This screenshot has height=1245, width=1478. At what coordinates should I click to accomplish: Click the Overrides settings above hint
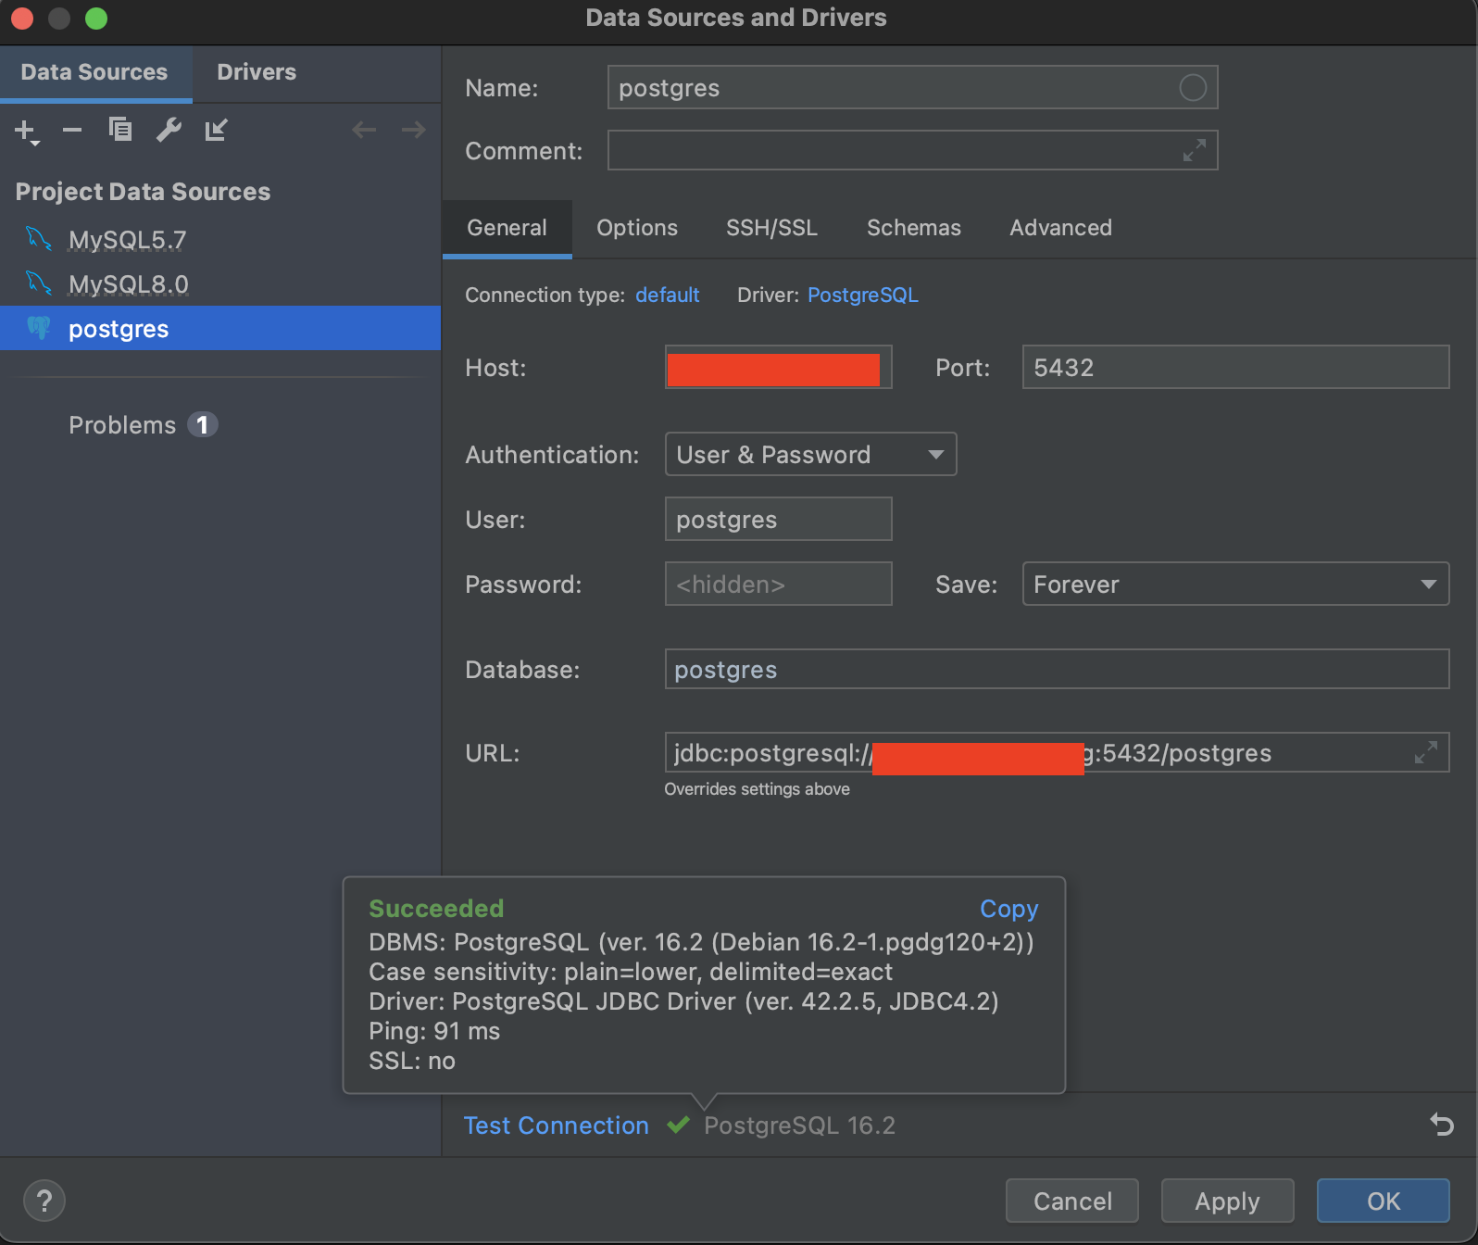click(757, 789)
